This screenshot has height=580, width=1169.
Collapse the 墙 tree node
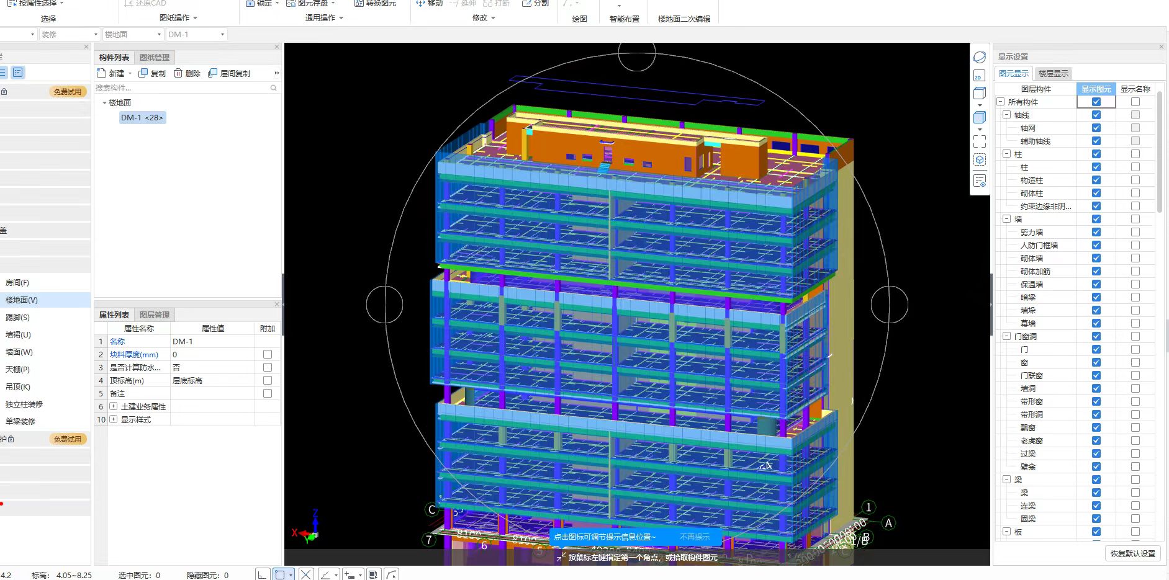[x=1007, y=219]
